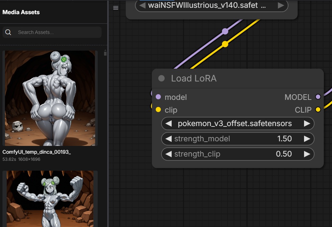Decrease strength_clip with its left arrow
Image resolution: width=332 pixels, height=227 pixels.
click(x=168, y=154)
